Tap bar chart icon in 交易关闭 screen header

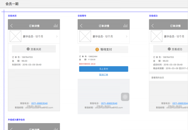click(x=56, y=26)
